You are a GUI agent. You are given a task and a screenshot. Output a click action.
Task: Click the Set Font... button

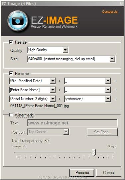point(102,132)
